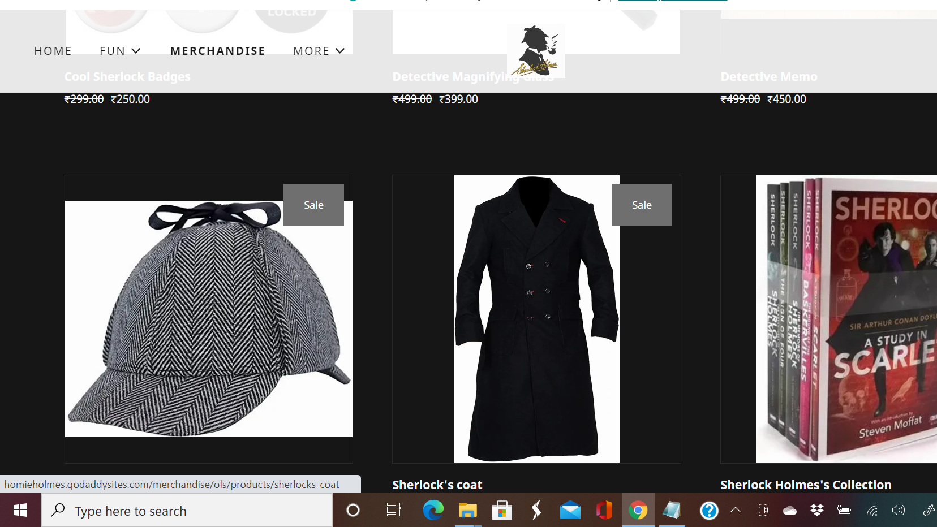Screen dimensions: 937x527
Task: Switch to Google Chrome on the taskbar
Action: point(638,511)
